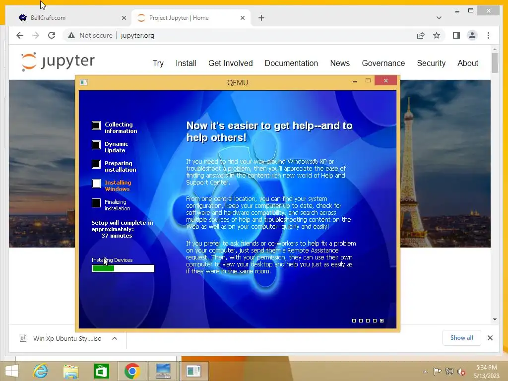Viewport: 508px width, 381px height.
Task: Switch to the QEMU taskbar button
Action: 193,371
